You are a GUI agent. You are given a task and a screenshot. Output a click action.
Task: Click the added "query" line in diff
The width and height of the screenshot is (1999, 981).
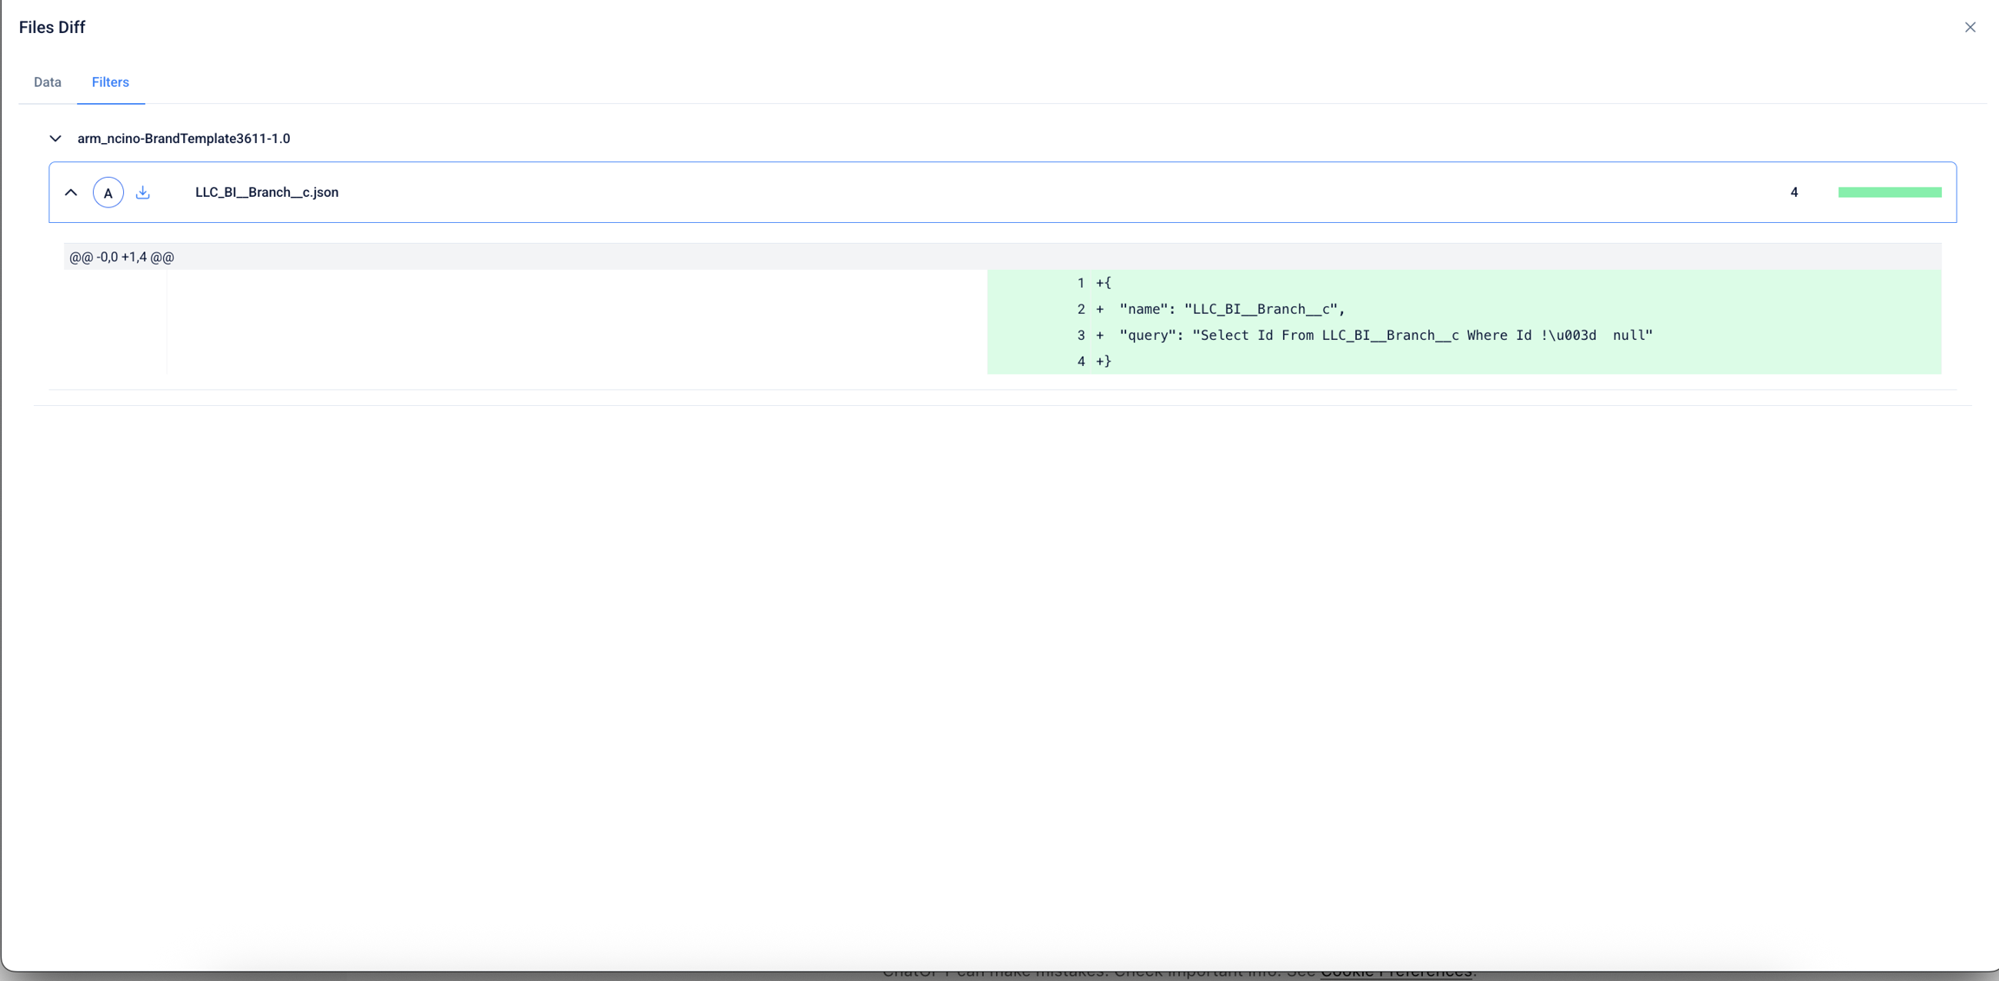[1386, 336]
